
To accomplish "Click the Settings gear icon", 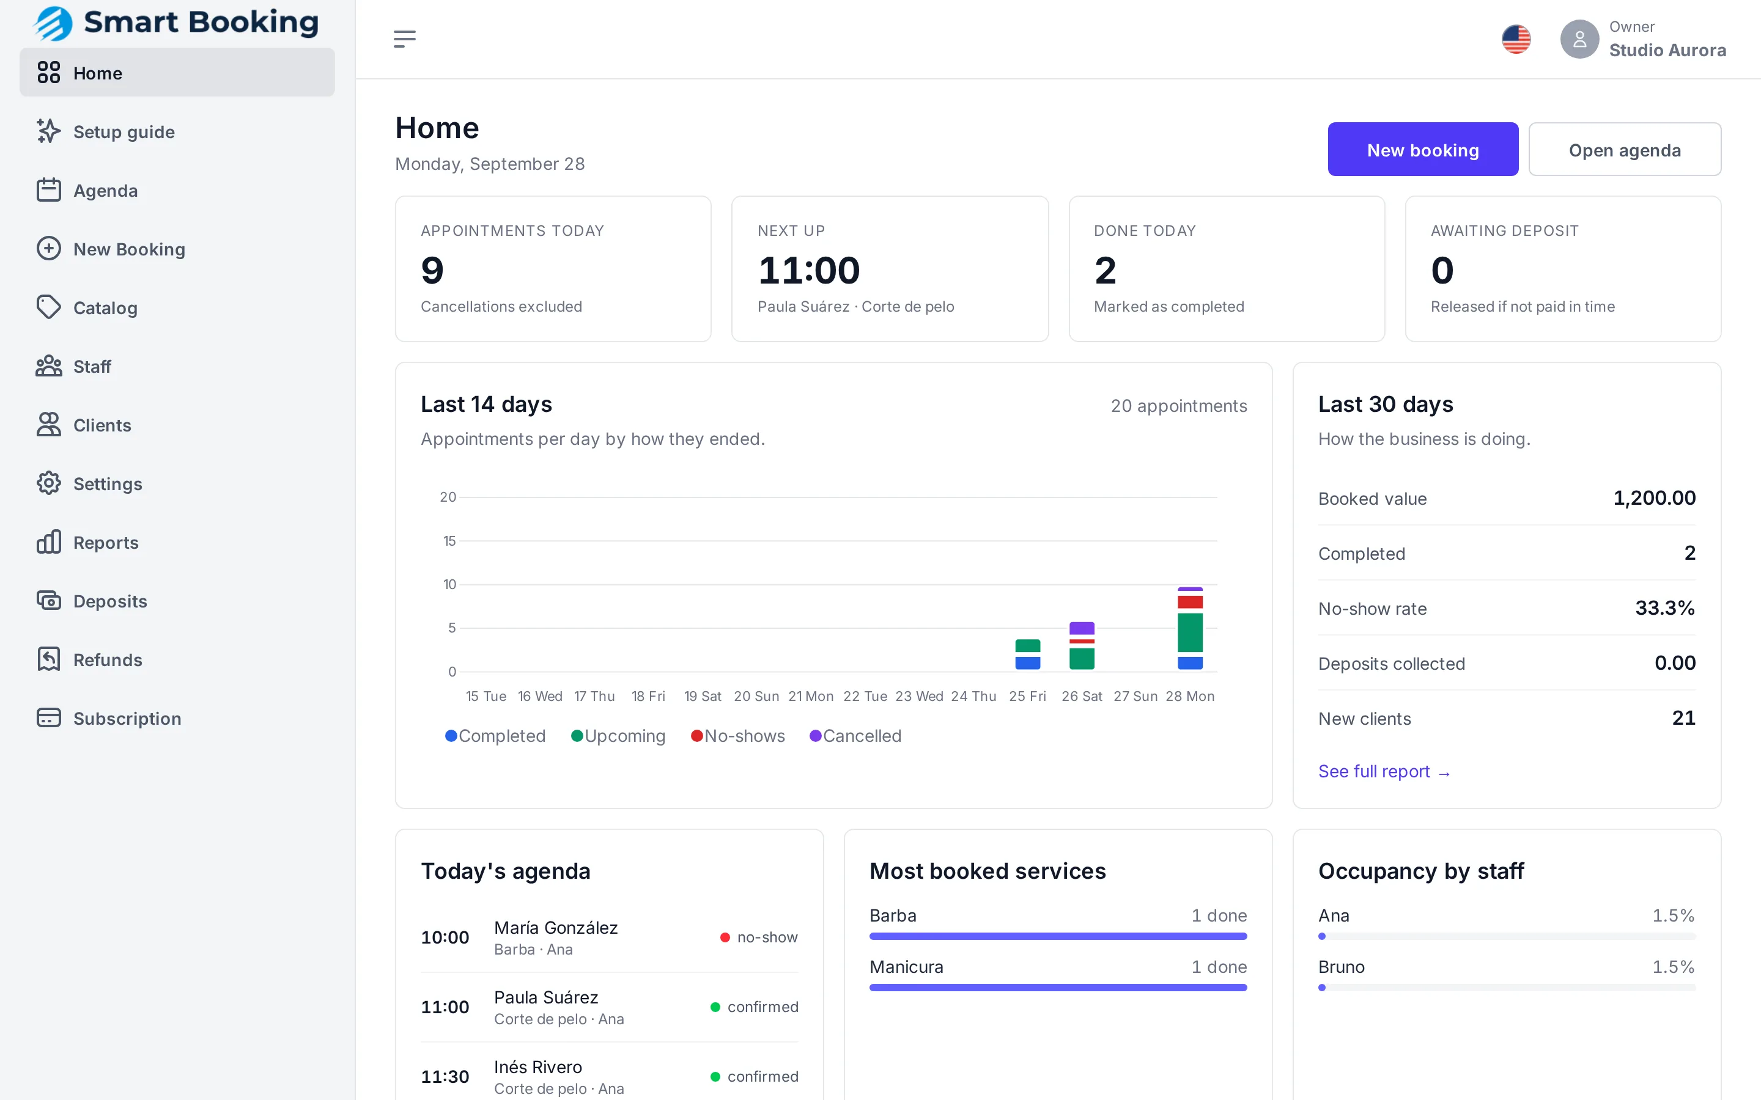I will point(49,483).
